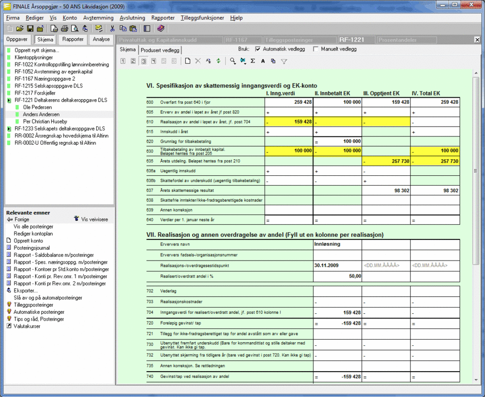Open RF-1167 Næringsoppgave 2 form
Screen dimensions: 485x397
[44, 79]
